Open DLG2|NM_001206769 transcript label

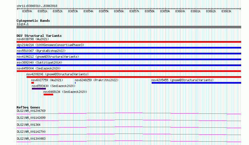tap(31, 111)
